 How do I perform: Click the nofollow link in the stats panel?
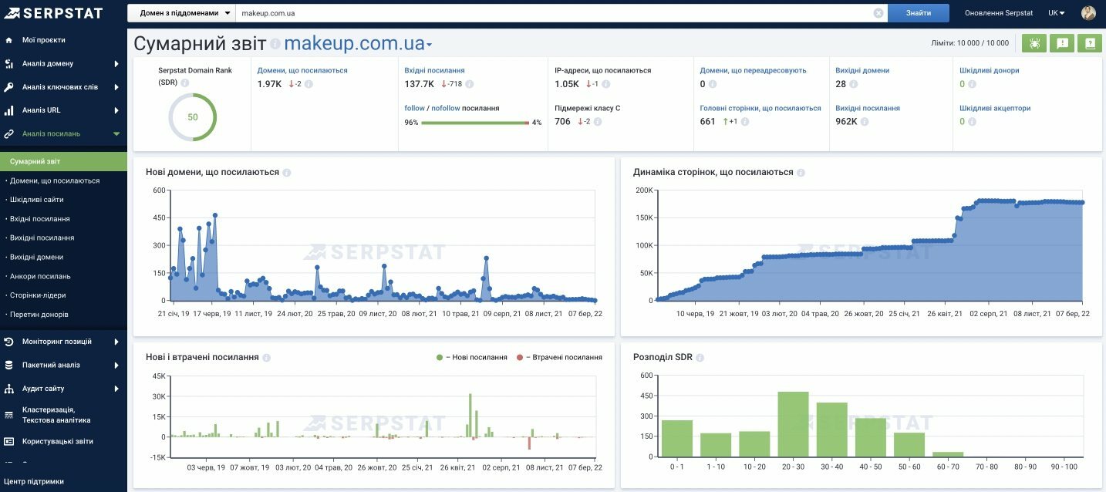pyautogui.click(x=445, y=108)
